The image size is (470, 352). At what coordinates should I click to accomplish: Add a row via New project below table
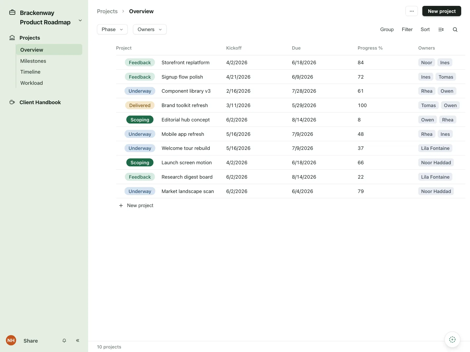(136, 205)
